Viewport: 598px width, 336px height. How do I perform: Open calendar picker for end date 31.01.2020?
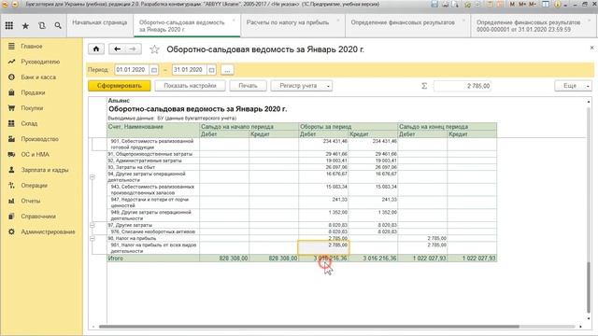(x=211, y=70)
